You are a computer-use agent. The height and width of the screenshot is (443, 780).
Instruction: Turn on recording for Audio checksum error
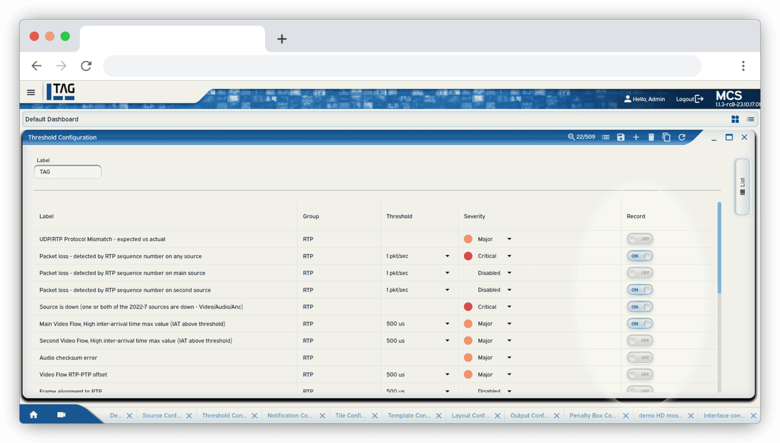(x=639, y=357)
